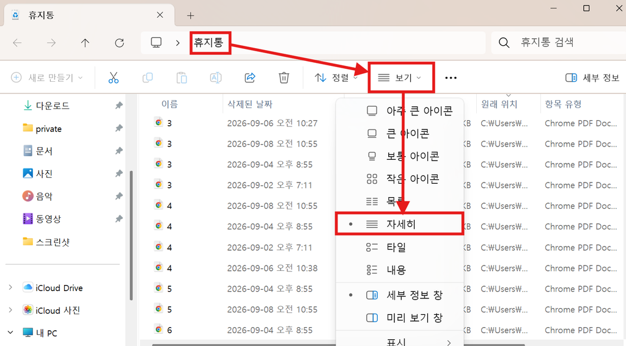626x346 pixels.
Task: Open 동영상 in the sidebar
Action: click(x=42, y=219)
